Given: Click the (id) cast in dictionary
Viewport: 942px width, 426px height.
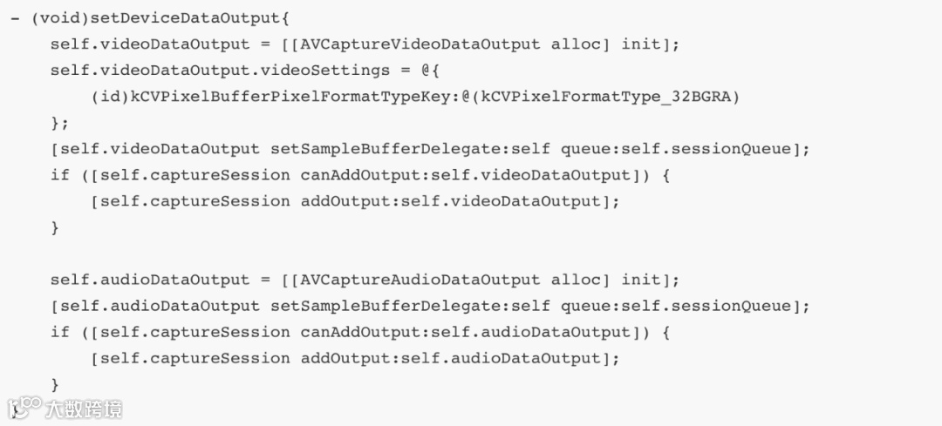Looking at the screenshot, I should click(x=111, y=97).
